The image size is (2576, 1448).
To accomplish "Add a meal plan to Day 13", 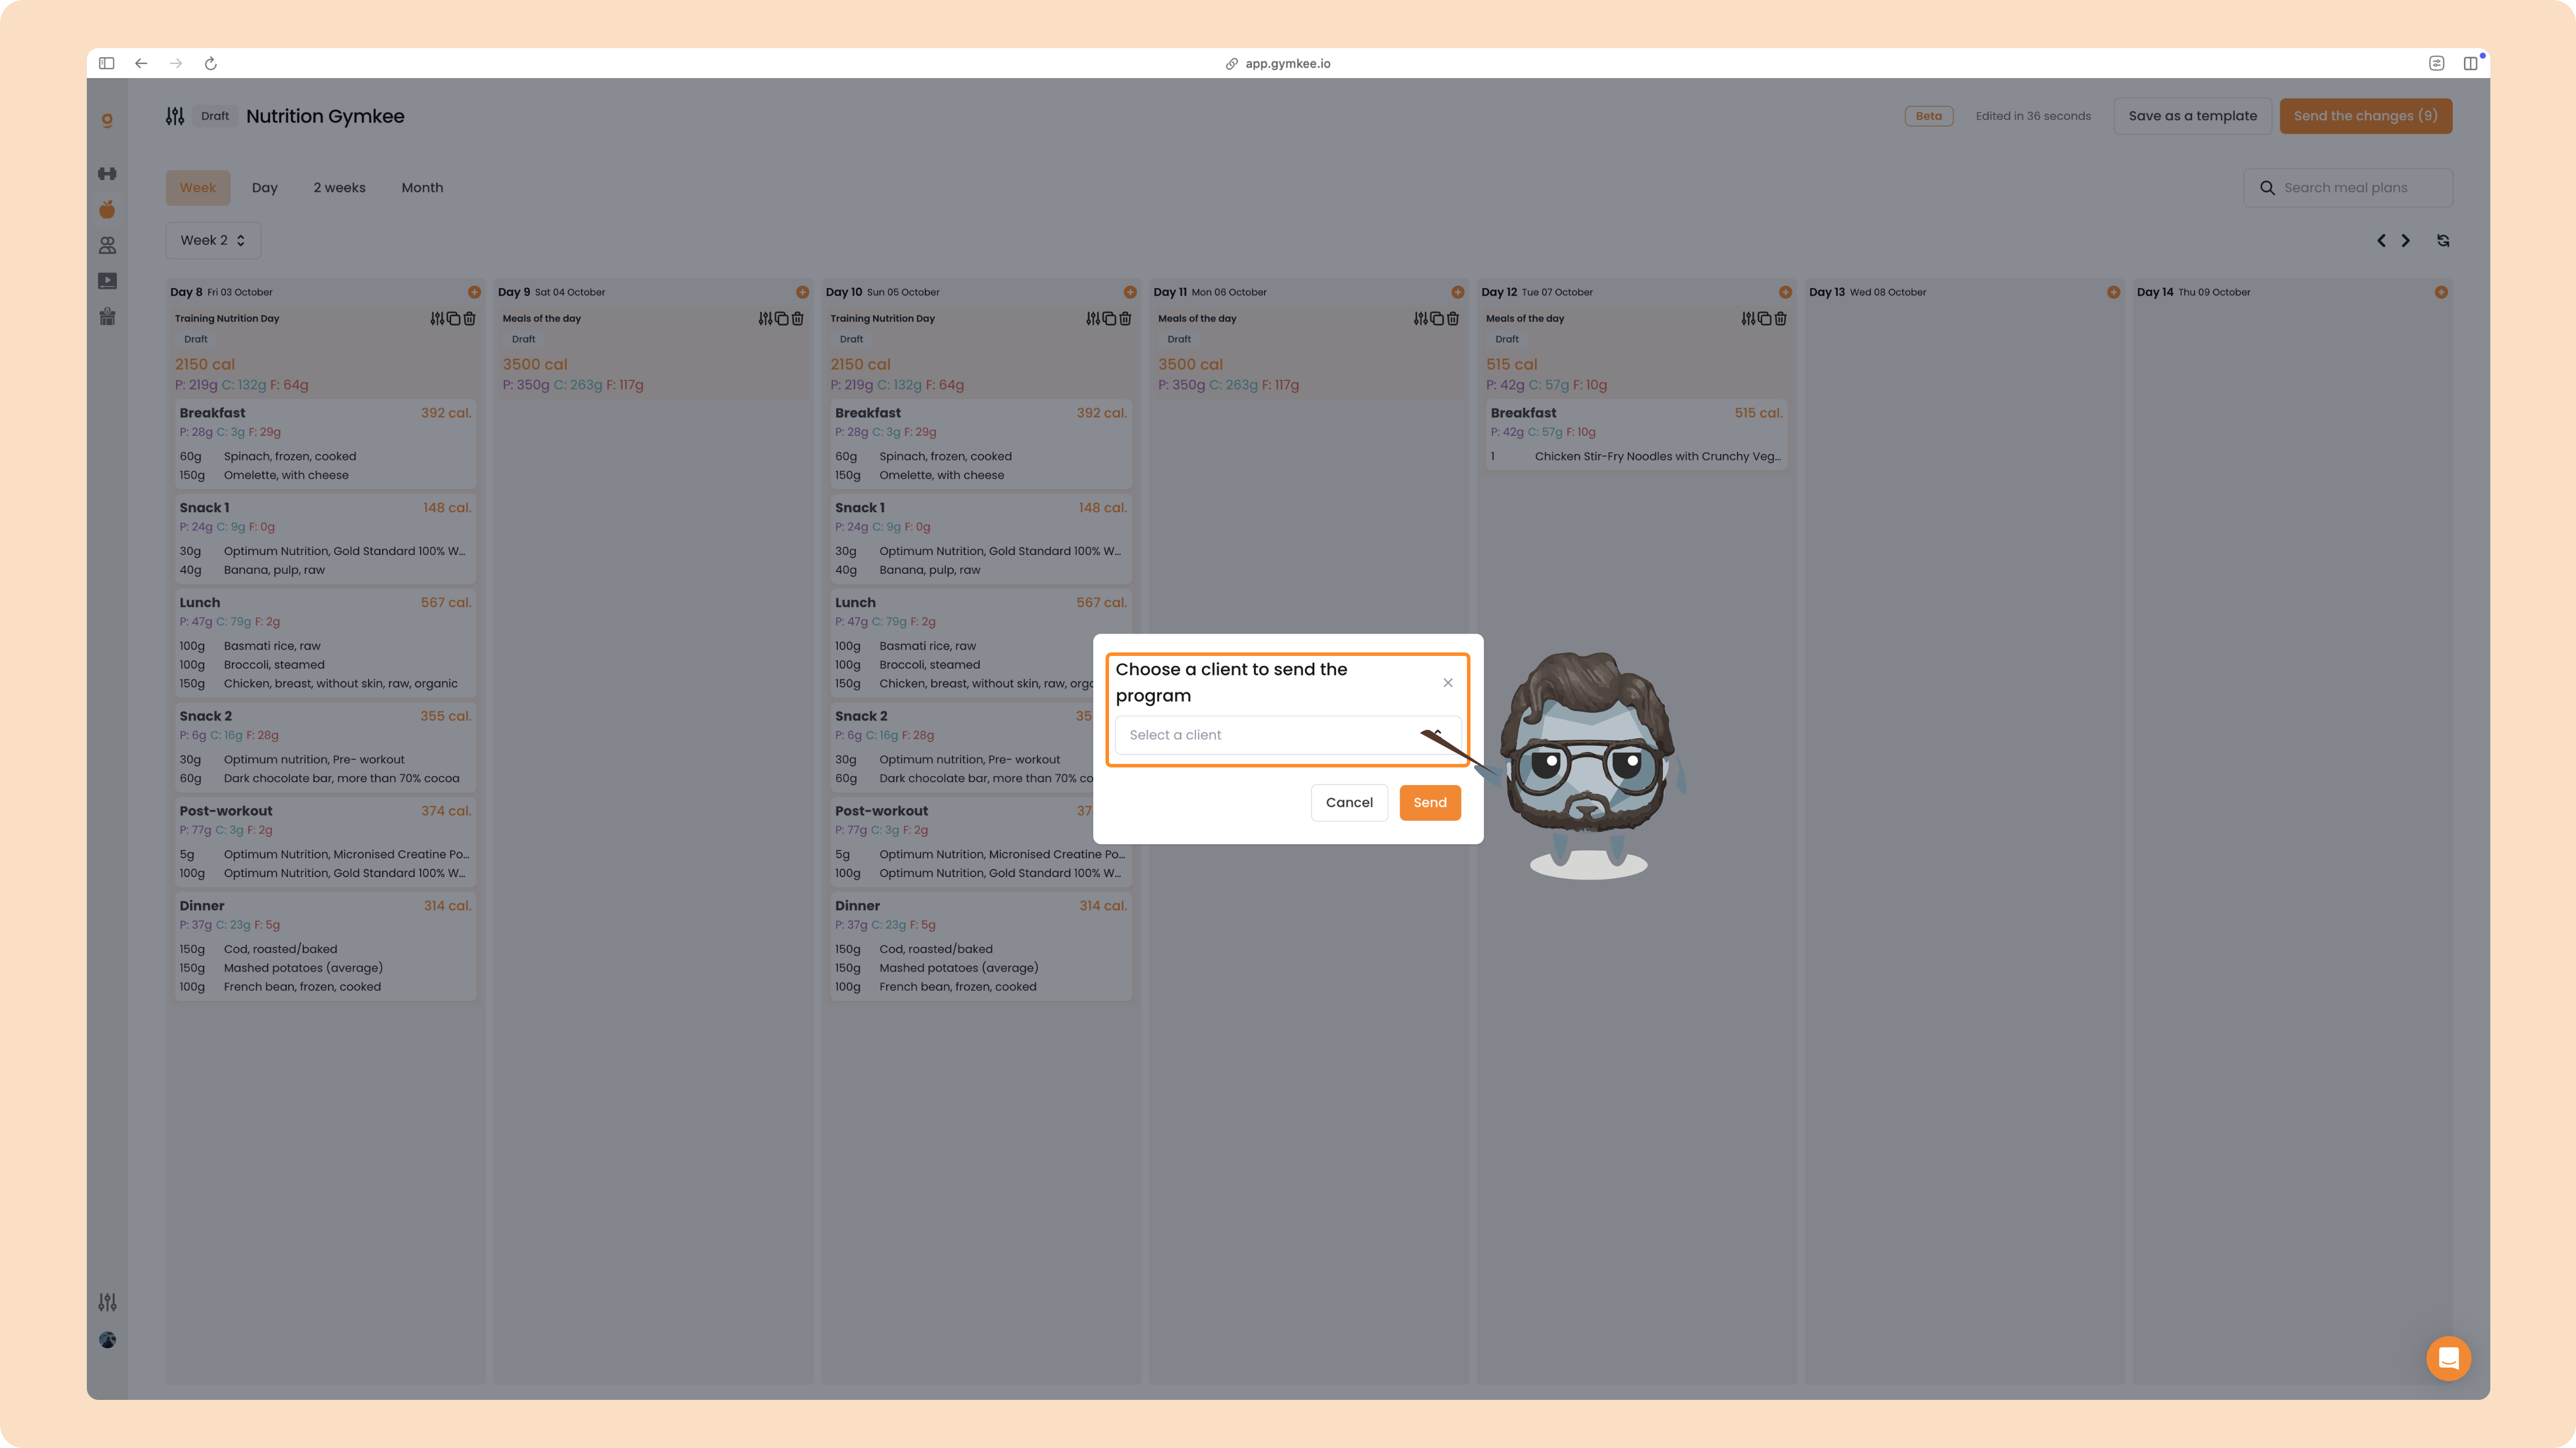I will pos(2113,292).
